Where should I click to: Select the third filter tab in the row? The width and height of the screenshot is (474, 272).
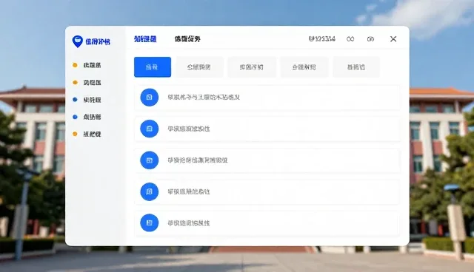pos(252,67)
